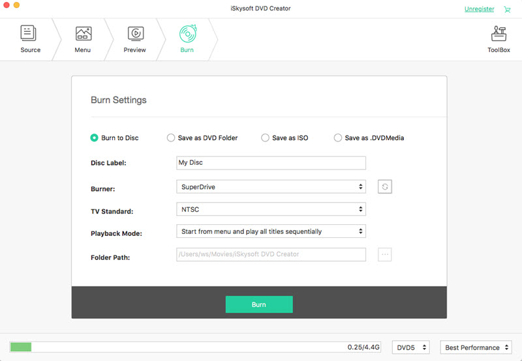Select the Burn disc icon
Viewport: 522px width, 361px height.
(188, 34)
